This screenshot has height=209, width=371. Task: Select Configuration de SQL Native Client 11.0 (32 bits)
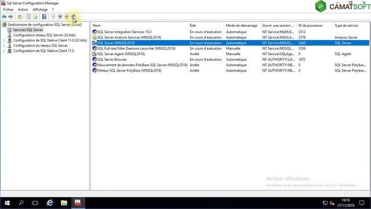(50, 40)
